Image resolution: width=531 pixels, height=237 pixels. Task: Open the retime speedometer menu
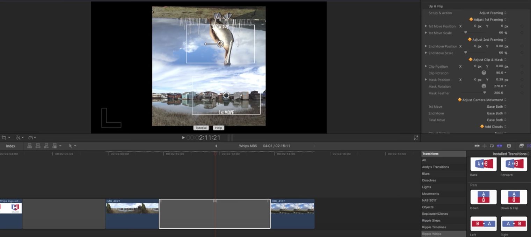click(32, 138)
